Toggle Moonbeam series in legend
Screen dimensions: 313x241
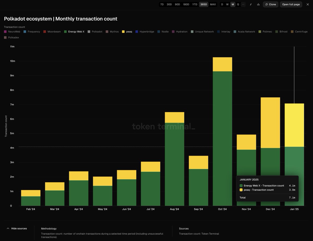click(52, 32)
